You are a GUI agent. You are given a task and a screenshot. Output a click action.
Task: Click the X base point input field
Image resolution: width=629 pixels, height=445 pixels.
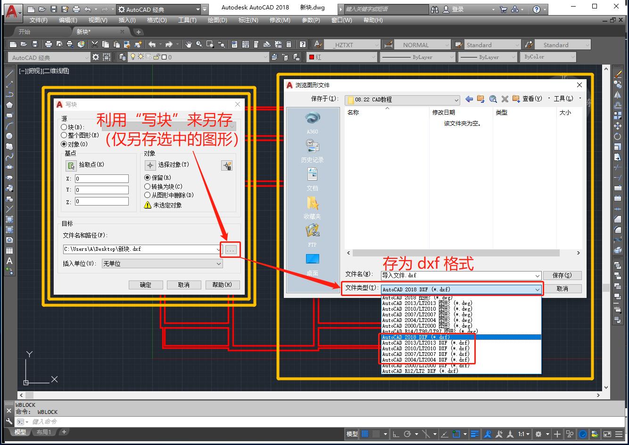click(102, 179)
